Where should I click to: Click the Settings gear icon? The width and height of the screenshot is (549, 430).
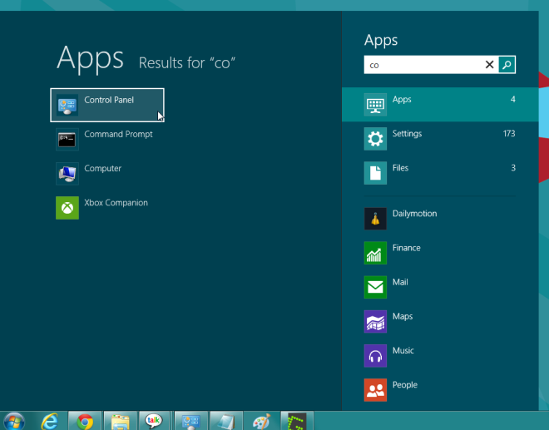[x=375, y=139]
